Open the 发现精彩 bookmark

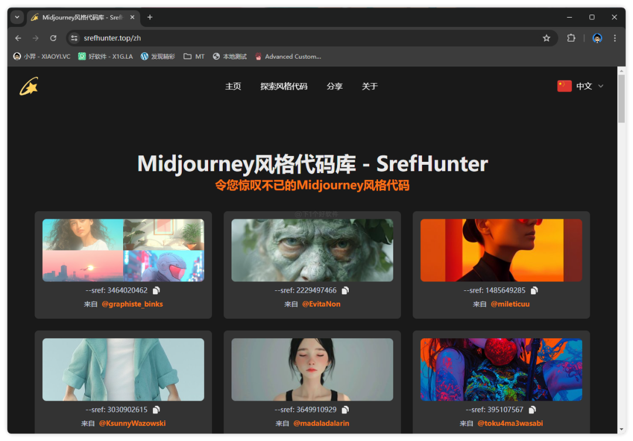pos(158,56)
